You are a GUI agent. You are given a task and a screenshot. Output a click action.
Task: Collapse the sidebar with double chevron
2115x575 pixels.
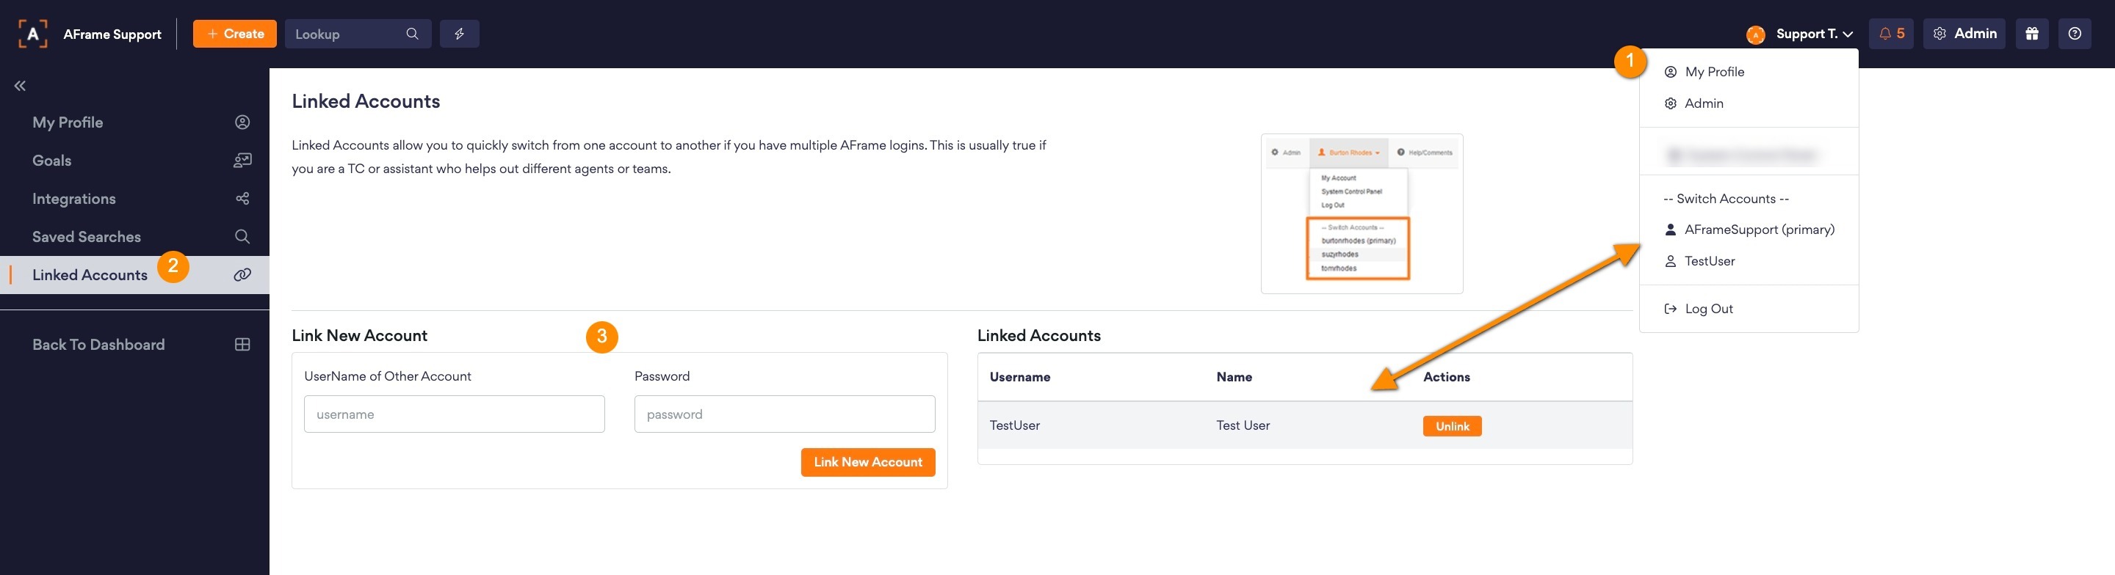20,85
